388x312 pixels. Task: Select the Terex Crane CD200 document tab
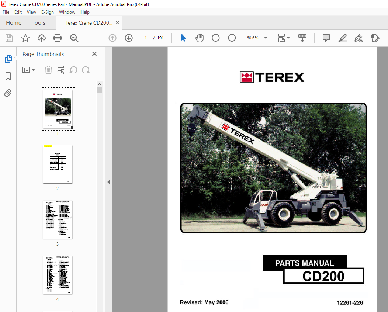pyautogui.click(x=89, y=23)
